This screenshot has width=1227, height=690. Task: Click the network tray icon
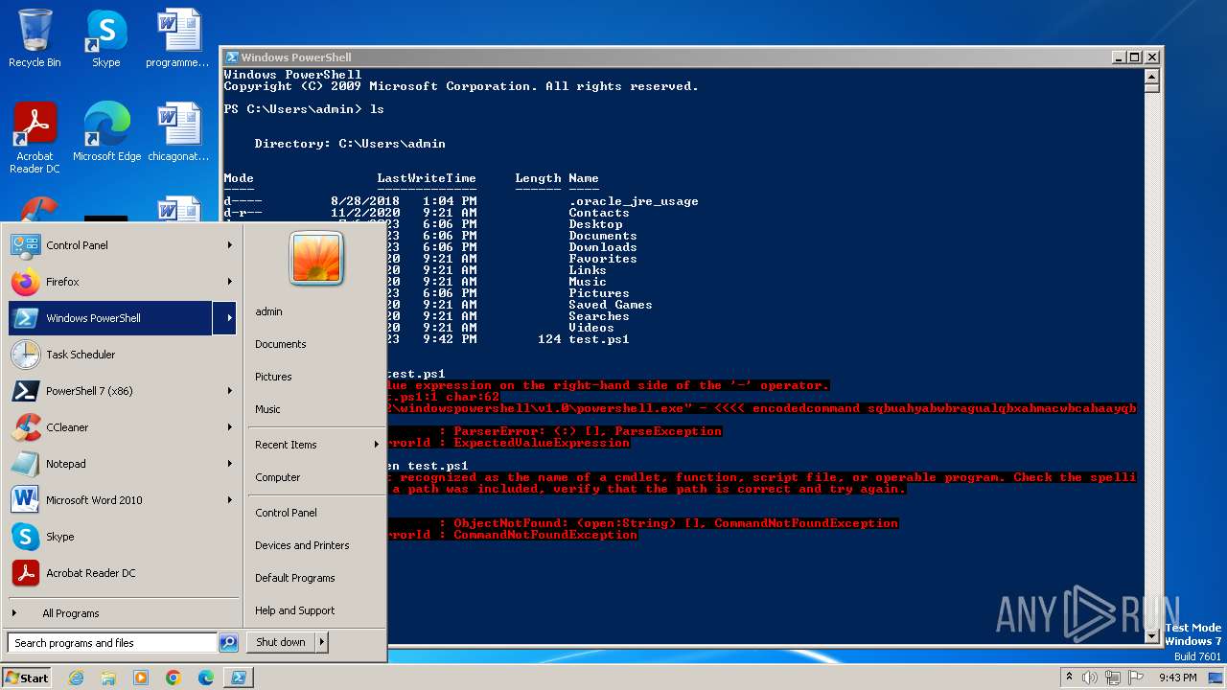point(1113,678)
